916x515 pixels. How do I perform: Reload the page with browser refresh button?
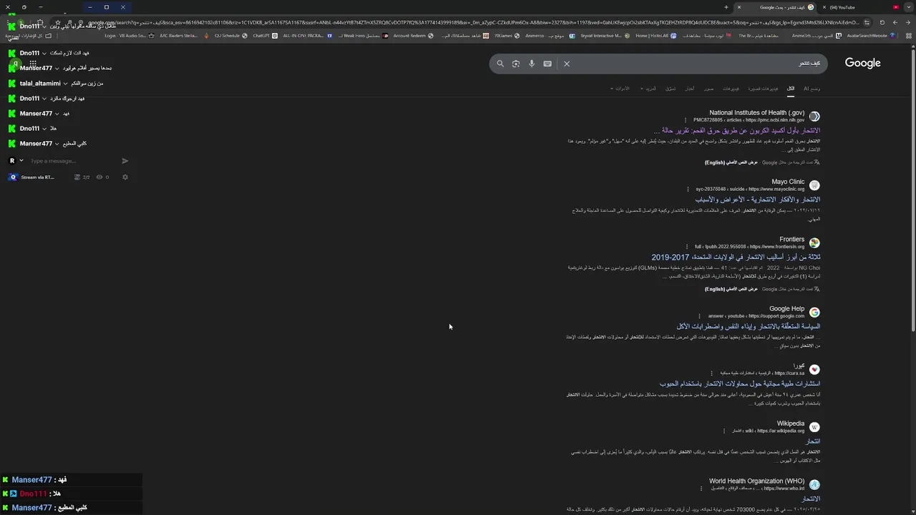(x=882, y=22)
